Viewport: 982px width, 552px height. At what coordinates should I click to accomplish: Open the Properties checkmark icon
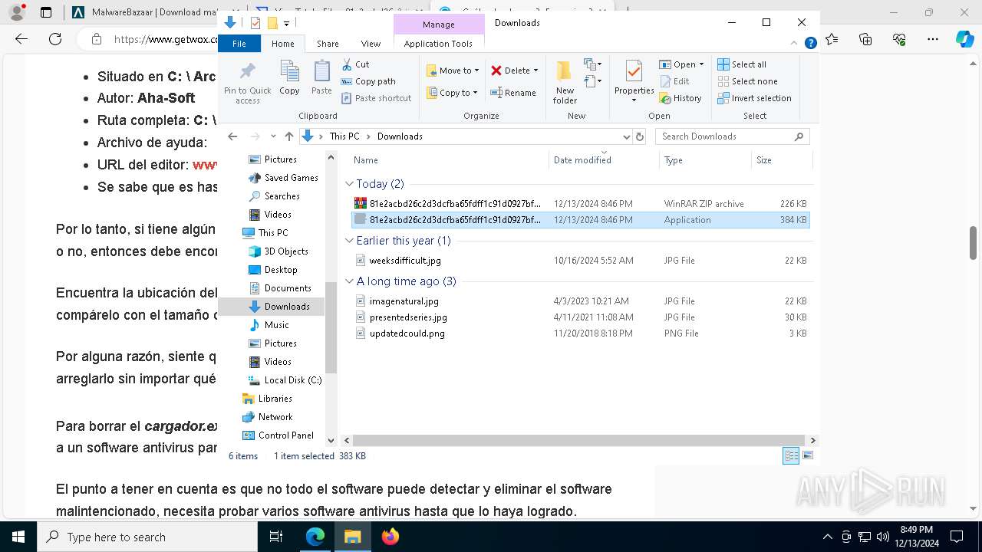tap(634, 71)
